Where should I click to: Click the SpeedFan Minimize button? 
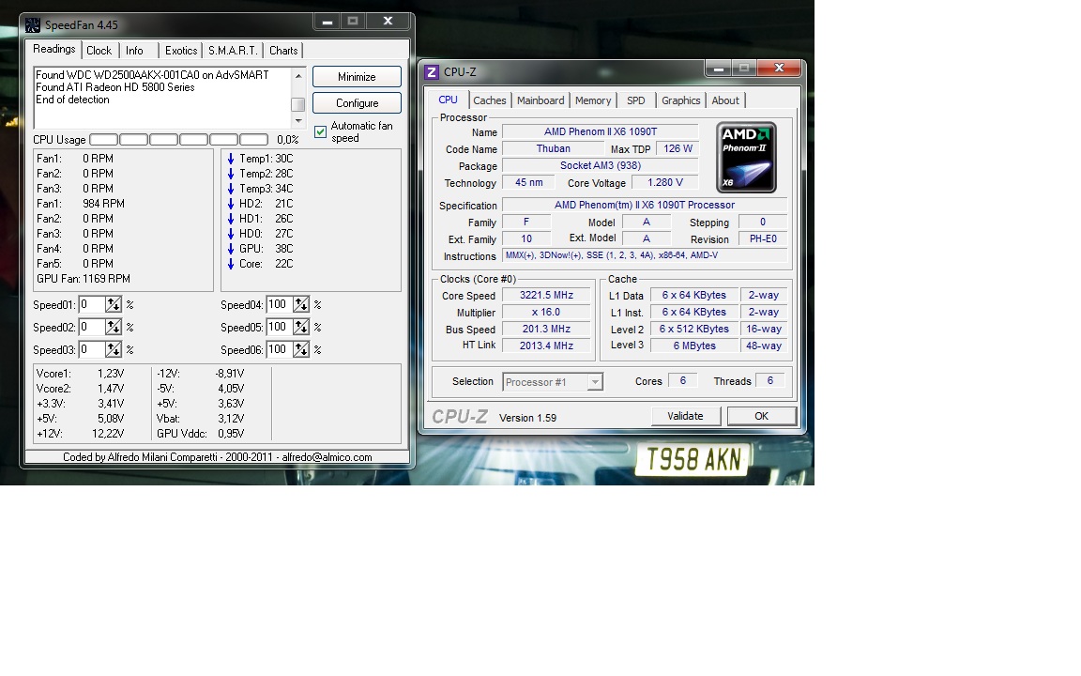click(357, 77)
